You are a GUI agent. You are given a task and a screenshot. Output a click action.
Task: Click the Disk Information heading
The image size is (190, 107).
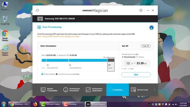click(x=48, y=46)
